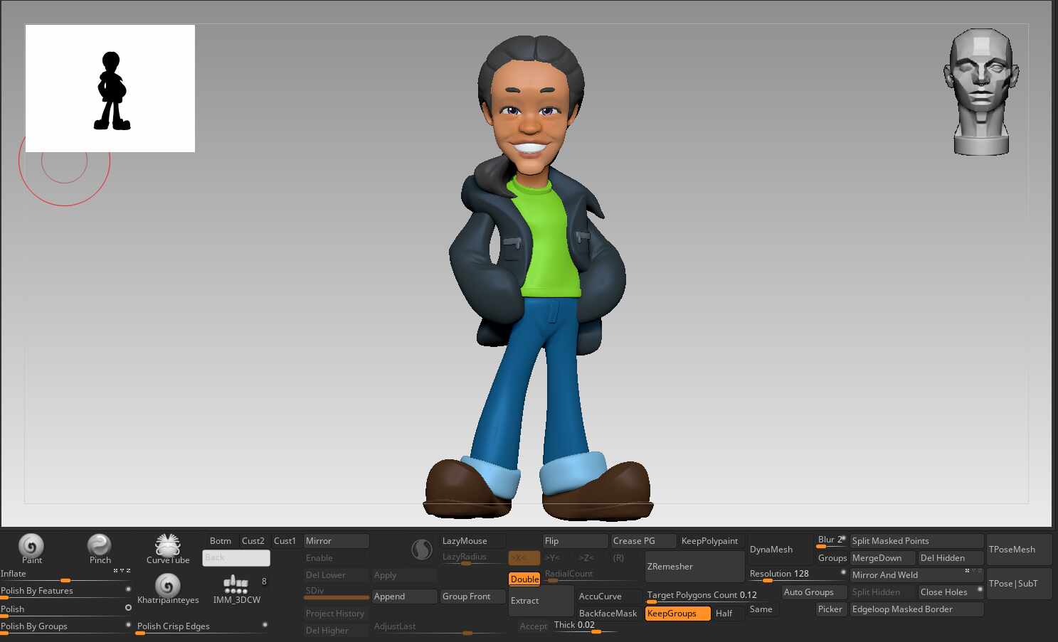Click the Group Front button
1058x642 pixels.
[472, 596]
